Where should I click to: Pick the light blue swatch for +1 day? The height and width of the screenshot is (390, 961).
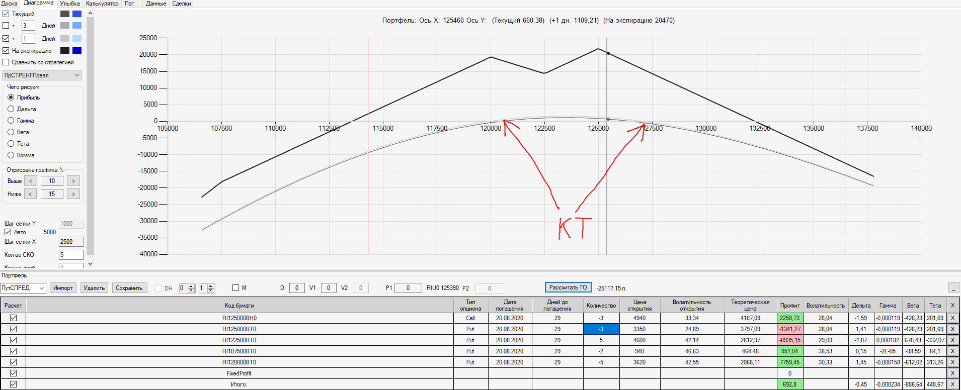tap(77, 38)
